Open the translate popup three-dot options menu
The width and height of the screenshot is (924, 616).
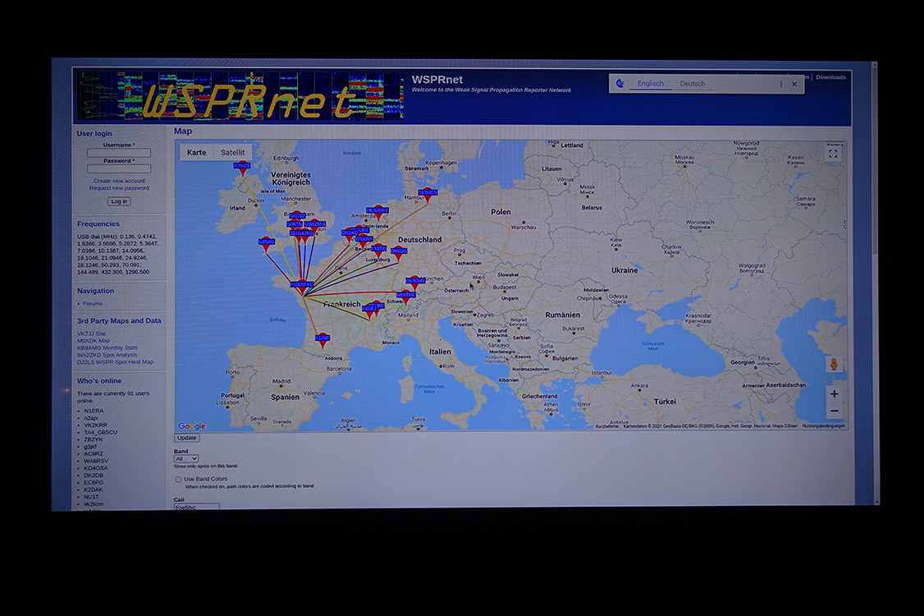coord(781,85)
